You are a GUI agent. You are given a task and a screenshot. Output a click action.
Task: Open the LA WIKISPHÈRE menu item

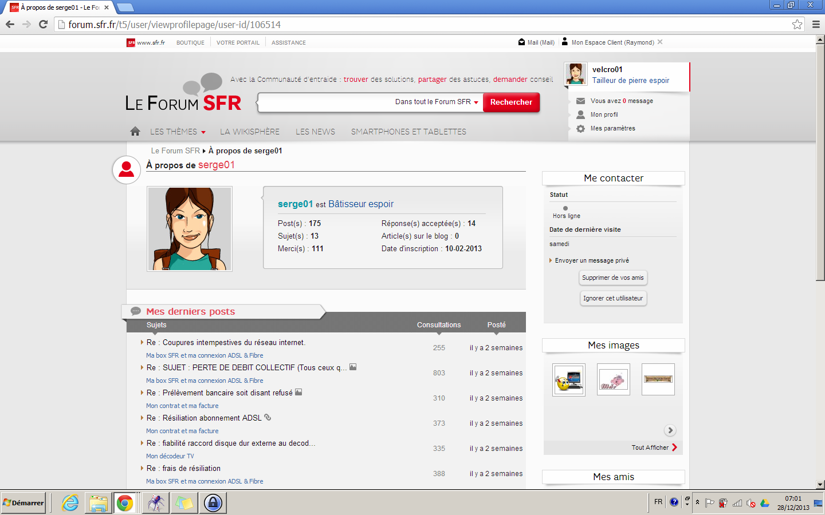click(250, 132)
